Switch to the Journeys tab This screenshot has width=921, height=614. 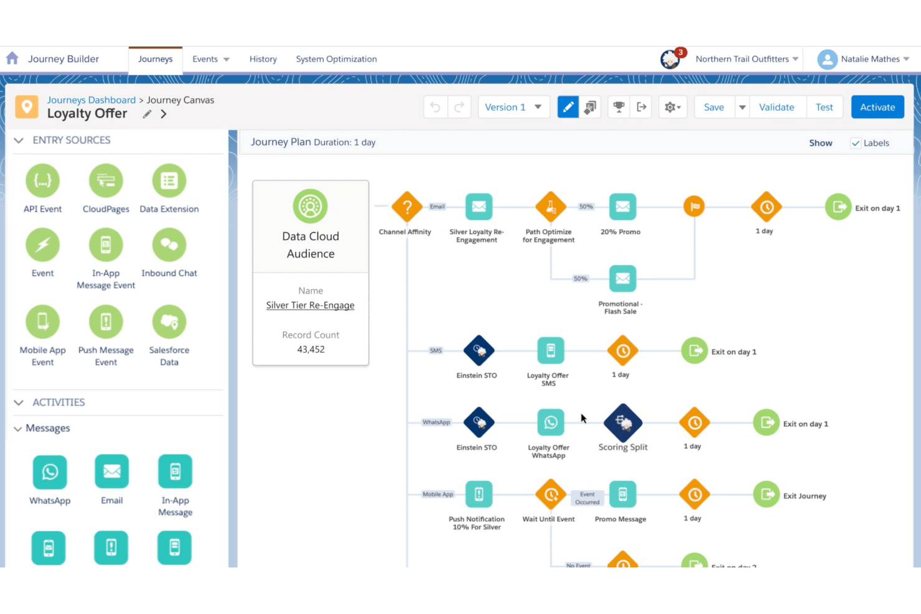click(x=156, y=60)
